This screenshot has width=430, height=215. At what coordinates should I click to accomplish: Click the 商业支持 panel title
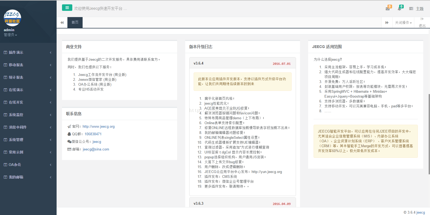tap(74, 47)
